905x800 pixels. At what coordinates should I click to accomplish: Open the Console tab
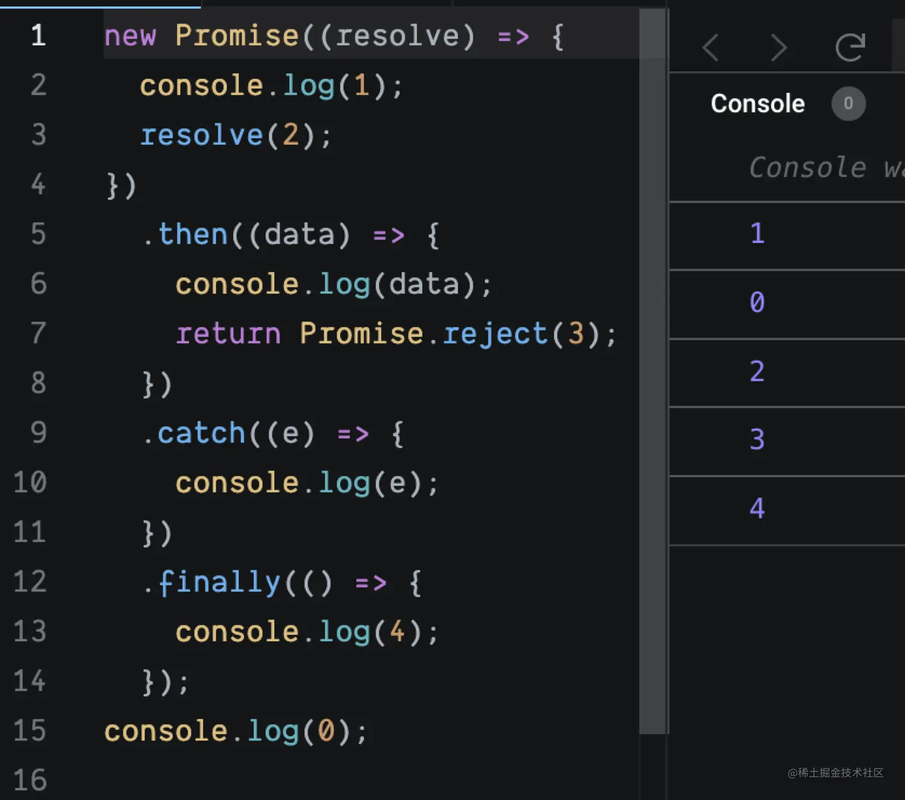tap(757, 104)
